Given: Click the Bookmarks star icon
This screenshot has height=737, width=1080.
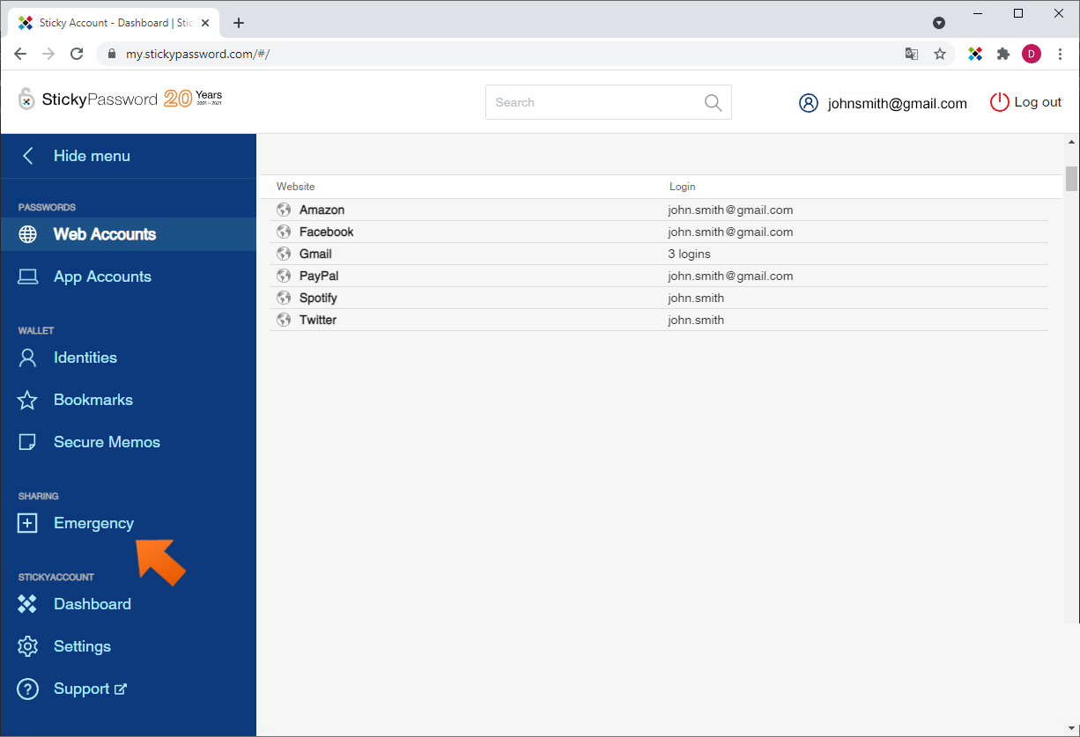Looking at the screenshot, I should (x=28, y=400).
